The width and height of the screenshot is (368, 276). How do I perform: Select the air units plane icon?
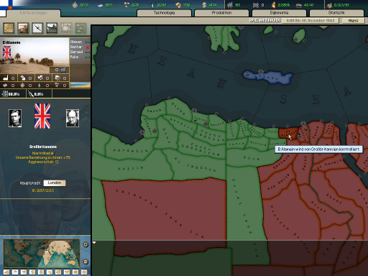pos(37,28)
